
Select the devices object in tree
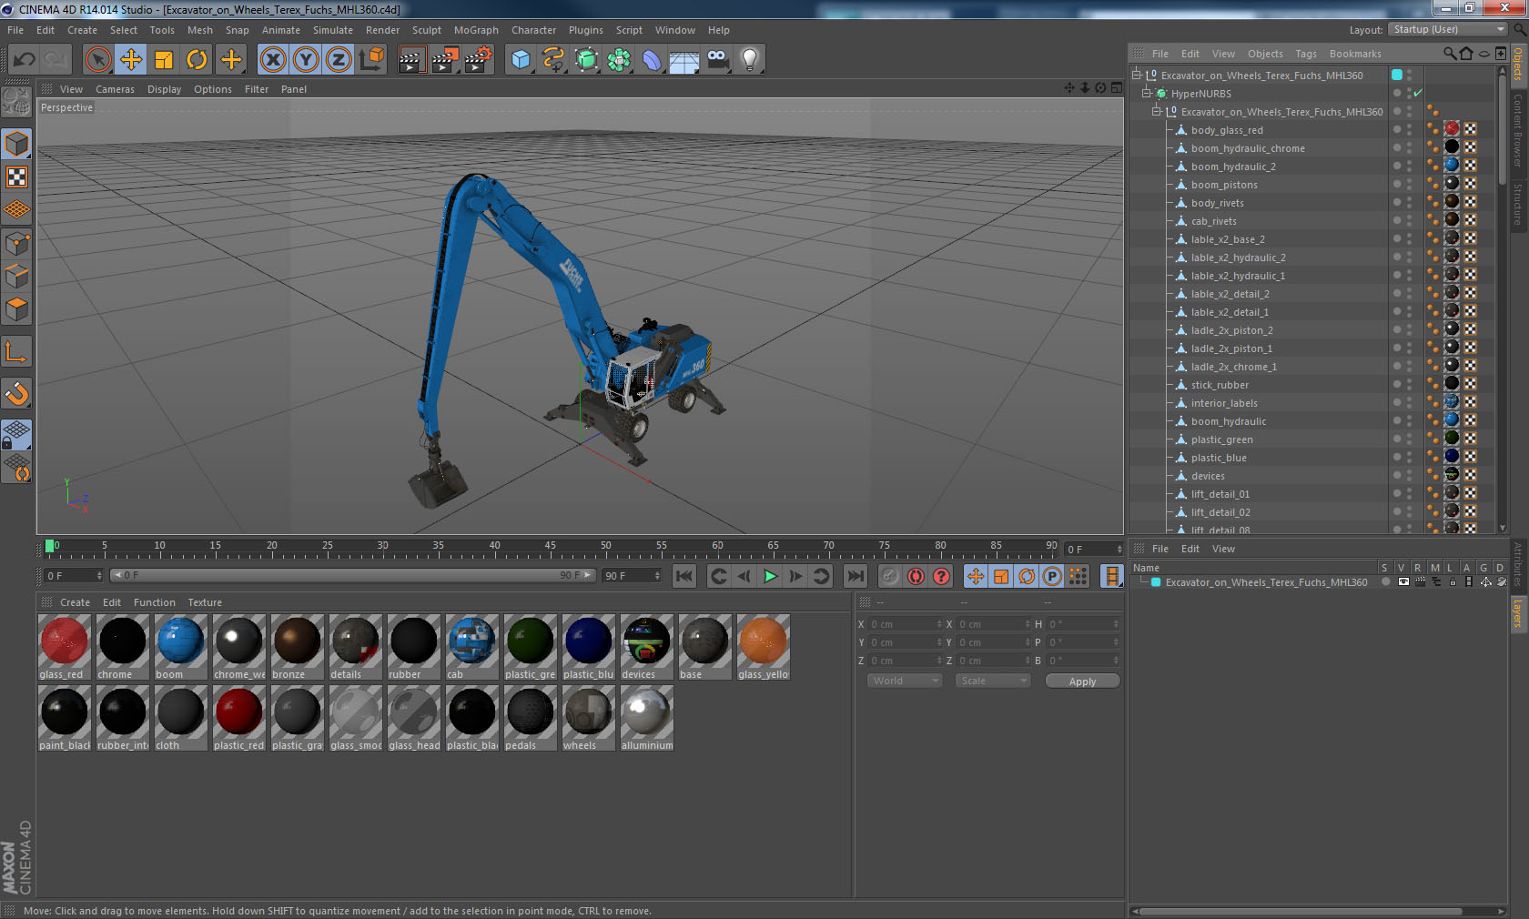(1208, 476)
